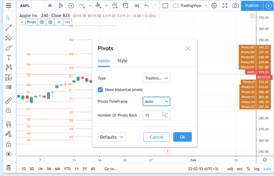Screen dimensions: 274x176
Task: Toggle magnet mode
Action: tap(9, 124)
